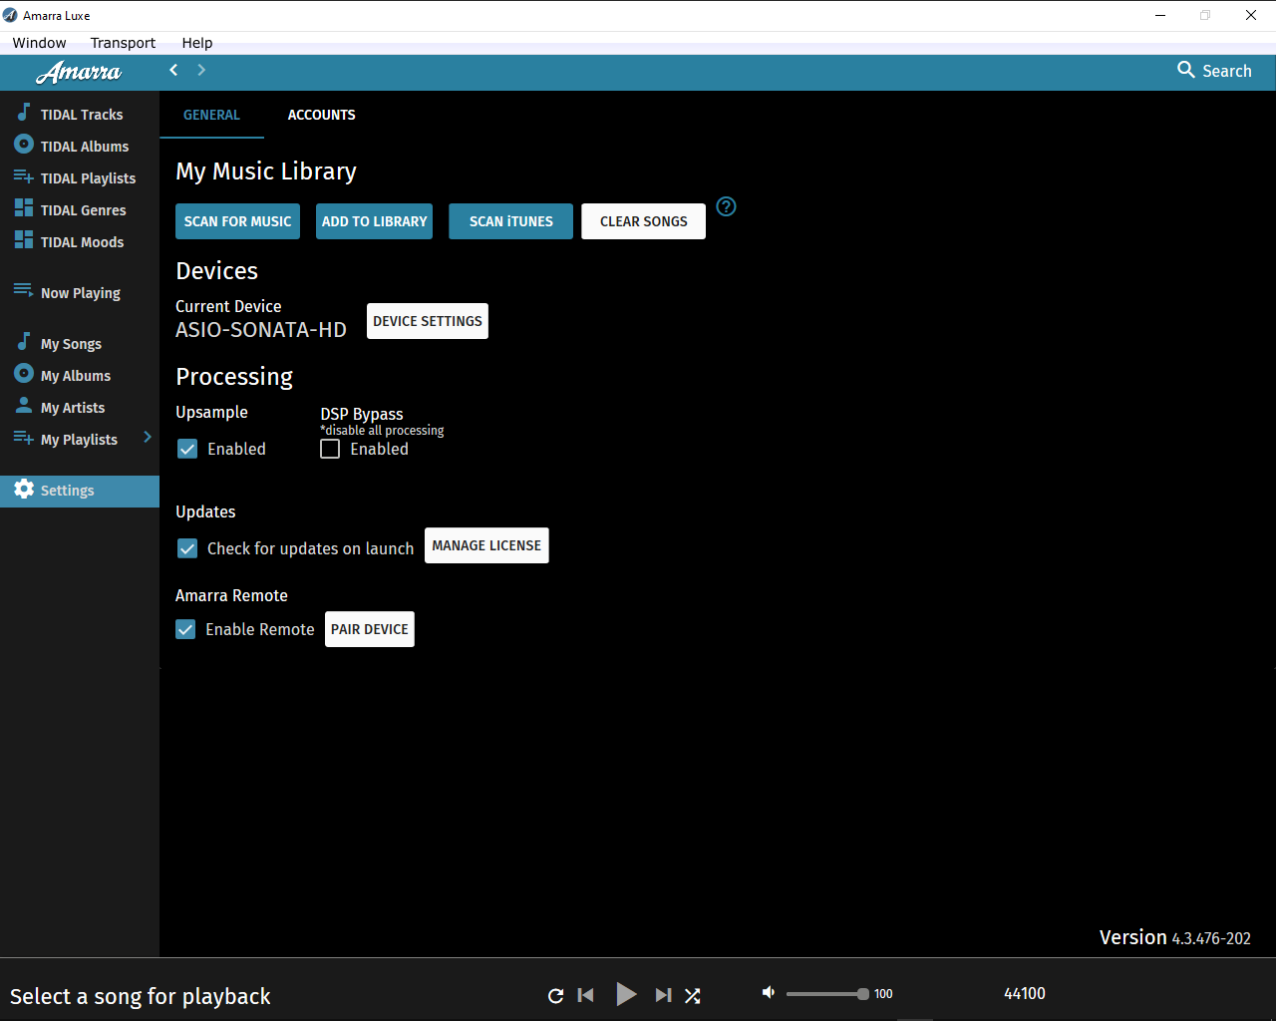Navigate back with the left arrow
This screenshot has width=1276, height=1021.
[x=173, y=70]
